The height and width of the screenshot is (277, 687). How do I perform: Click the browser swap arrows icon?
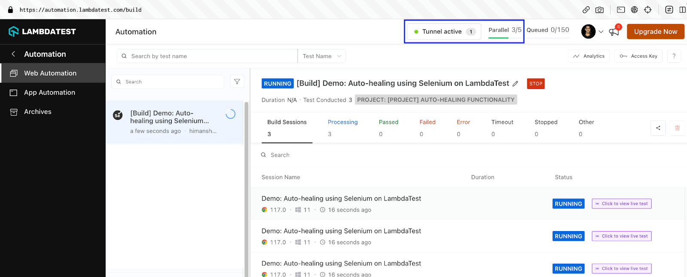[x=669, y=9]
